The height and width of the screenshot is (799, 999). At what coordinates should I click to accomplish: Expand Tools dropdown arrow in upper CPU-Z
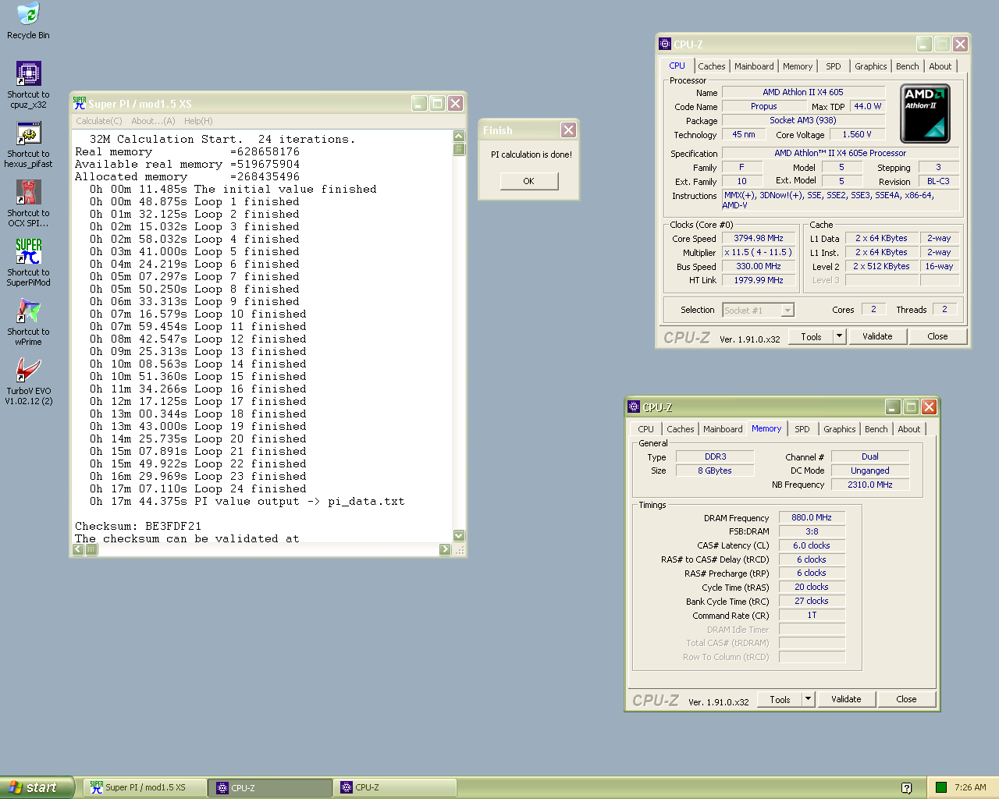pyautogui.click(x=839, y=336)
